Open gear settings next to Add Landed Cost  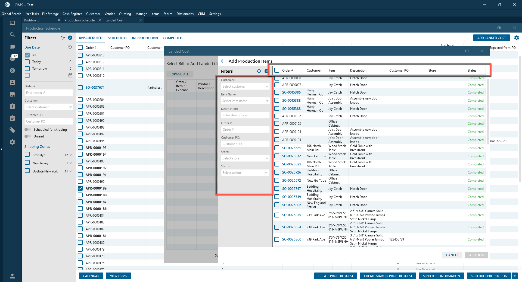coord(516,38)
